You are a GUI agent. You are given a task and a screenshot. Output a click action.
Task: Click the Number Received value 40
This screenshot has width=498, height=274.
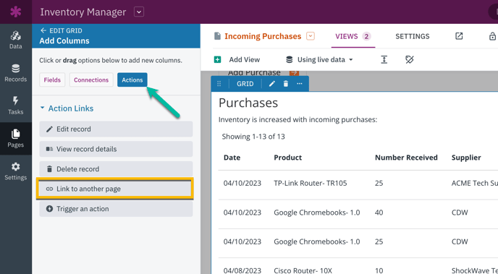379,213
